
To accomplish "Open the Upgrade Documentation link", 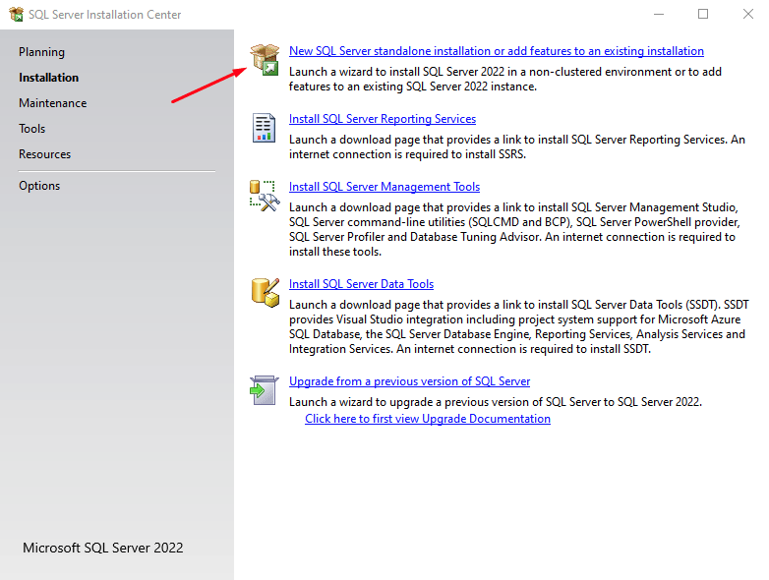I will pos(428,419).
